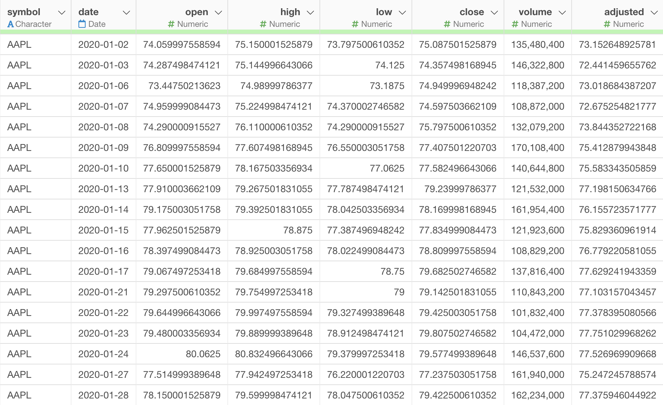The image size is (663, 405).
Task: Click volume value 170,108,400
Action: click(538, 148)
